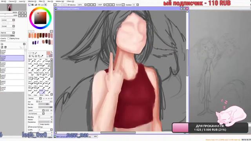Adjust the Blending slider
251x141 pixels.
pyautogui.click(x=45, y=117)
